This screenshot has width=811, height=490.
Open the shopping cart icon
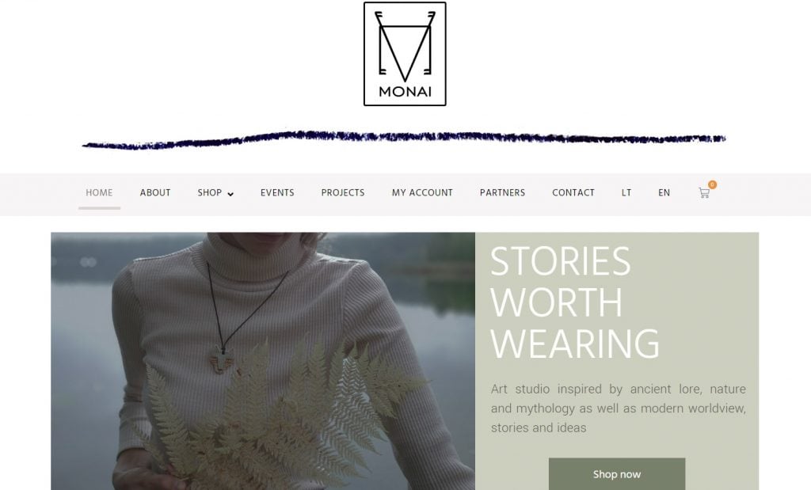(704, 193)
